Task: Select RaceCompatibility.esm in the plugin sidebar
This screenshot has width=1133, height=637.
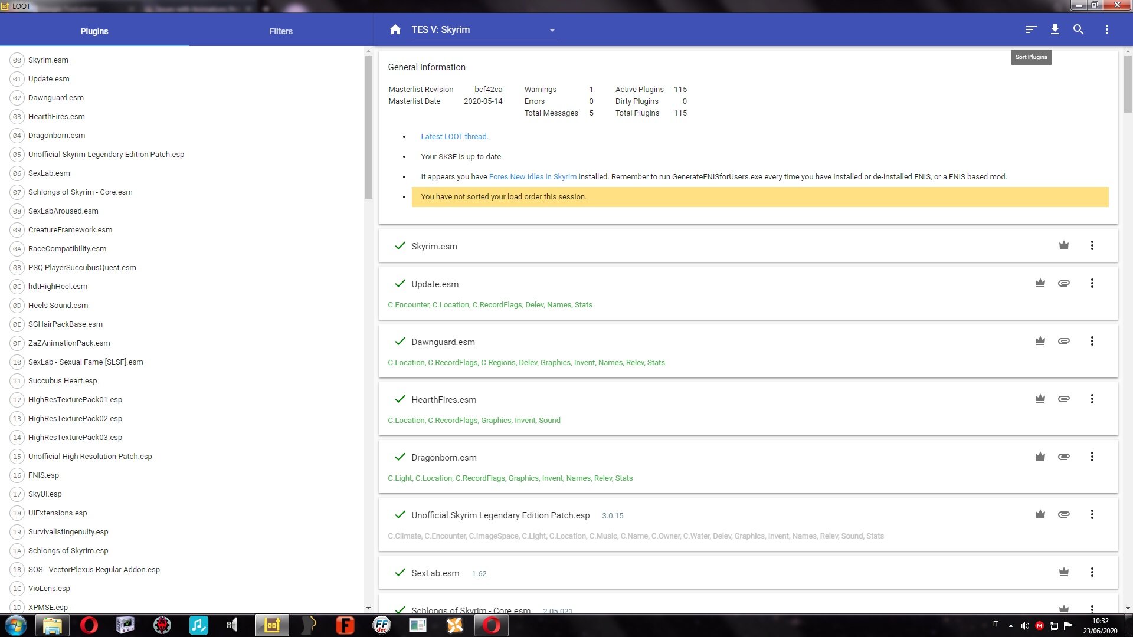Action: (67, 248)
